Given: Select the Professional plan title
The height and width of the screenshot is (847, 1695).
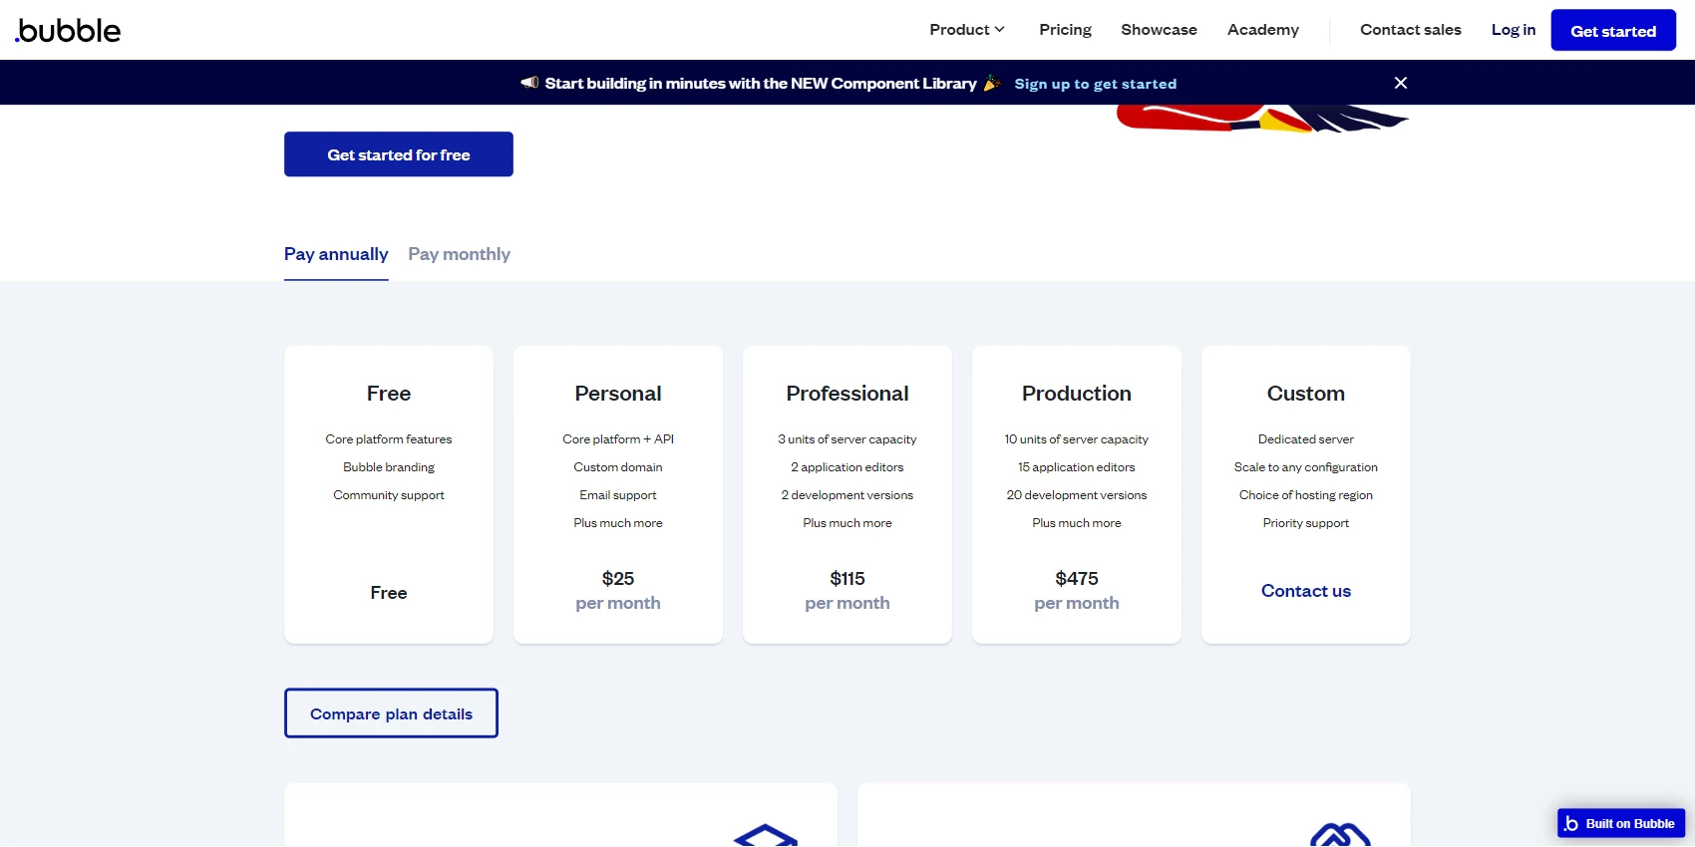Looking at the screenshot, I should point(847,394).
